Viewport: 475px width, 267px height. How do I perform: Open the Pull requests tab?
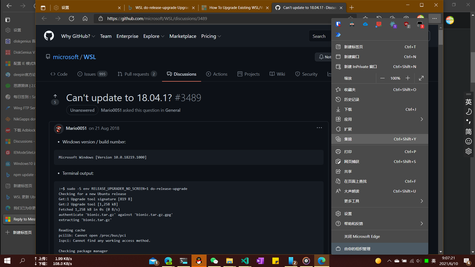click(137, 74)
